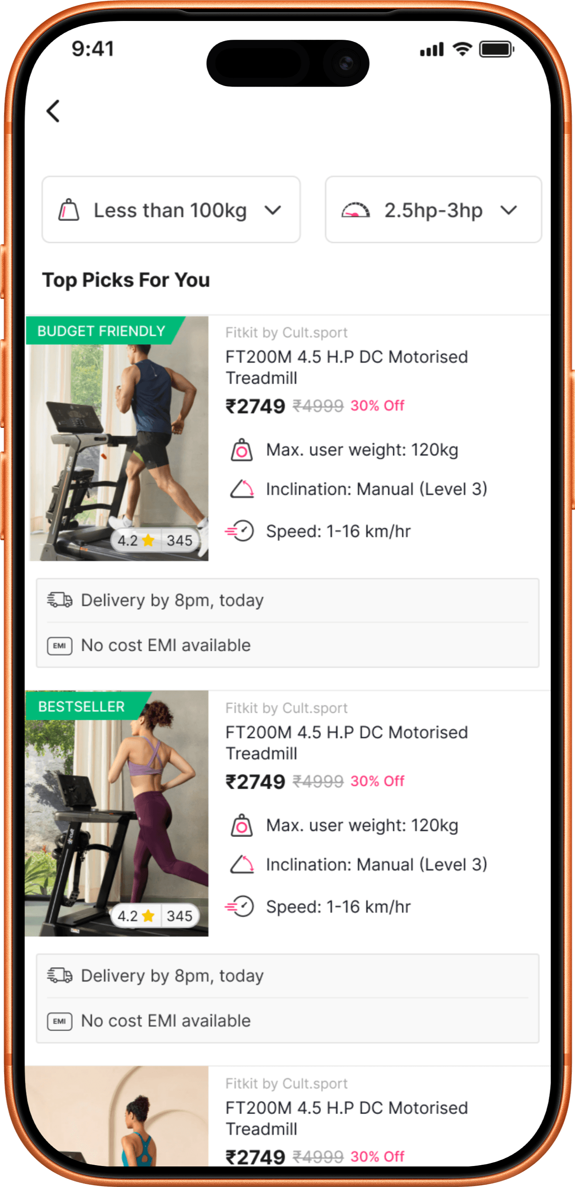Click the max weight icon in bestseller product
The height and width of the screenshot is (1187, 575).
tap(242, 825)
